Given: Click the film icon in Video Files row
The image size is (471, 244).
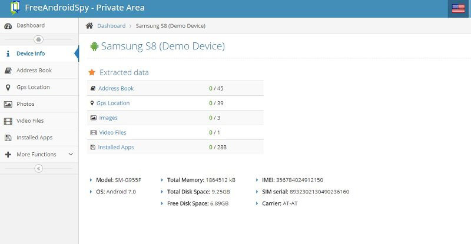Looking at the screenshot, I should 94,132.
